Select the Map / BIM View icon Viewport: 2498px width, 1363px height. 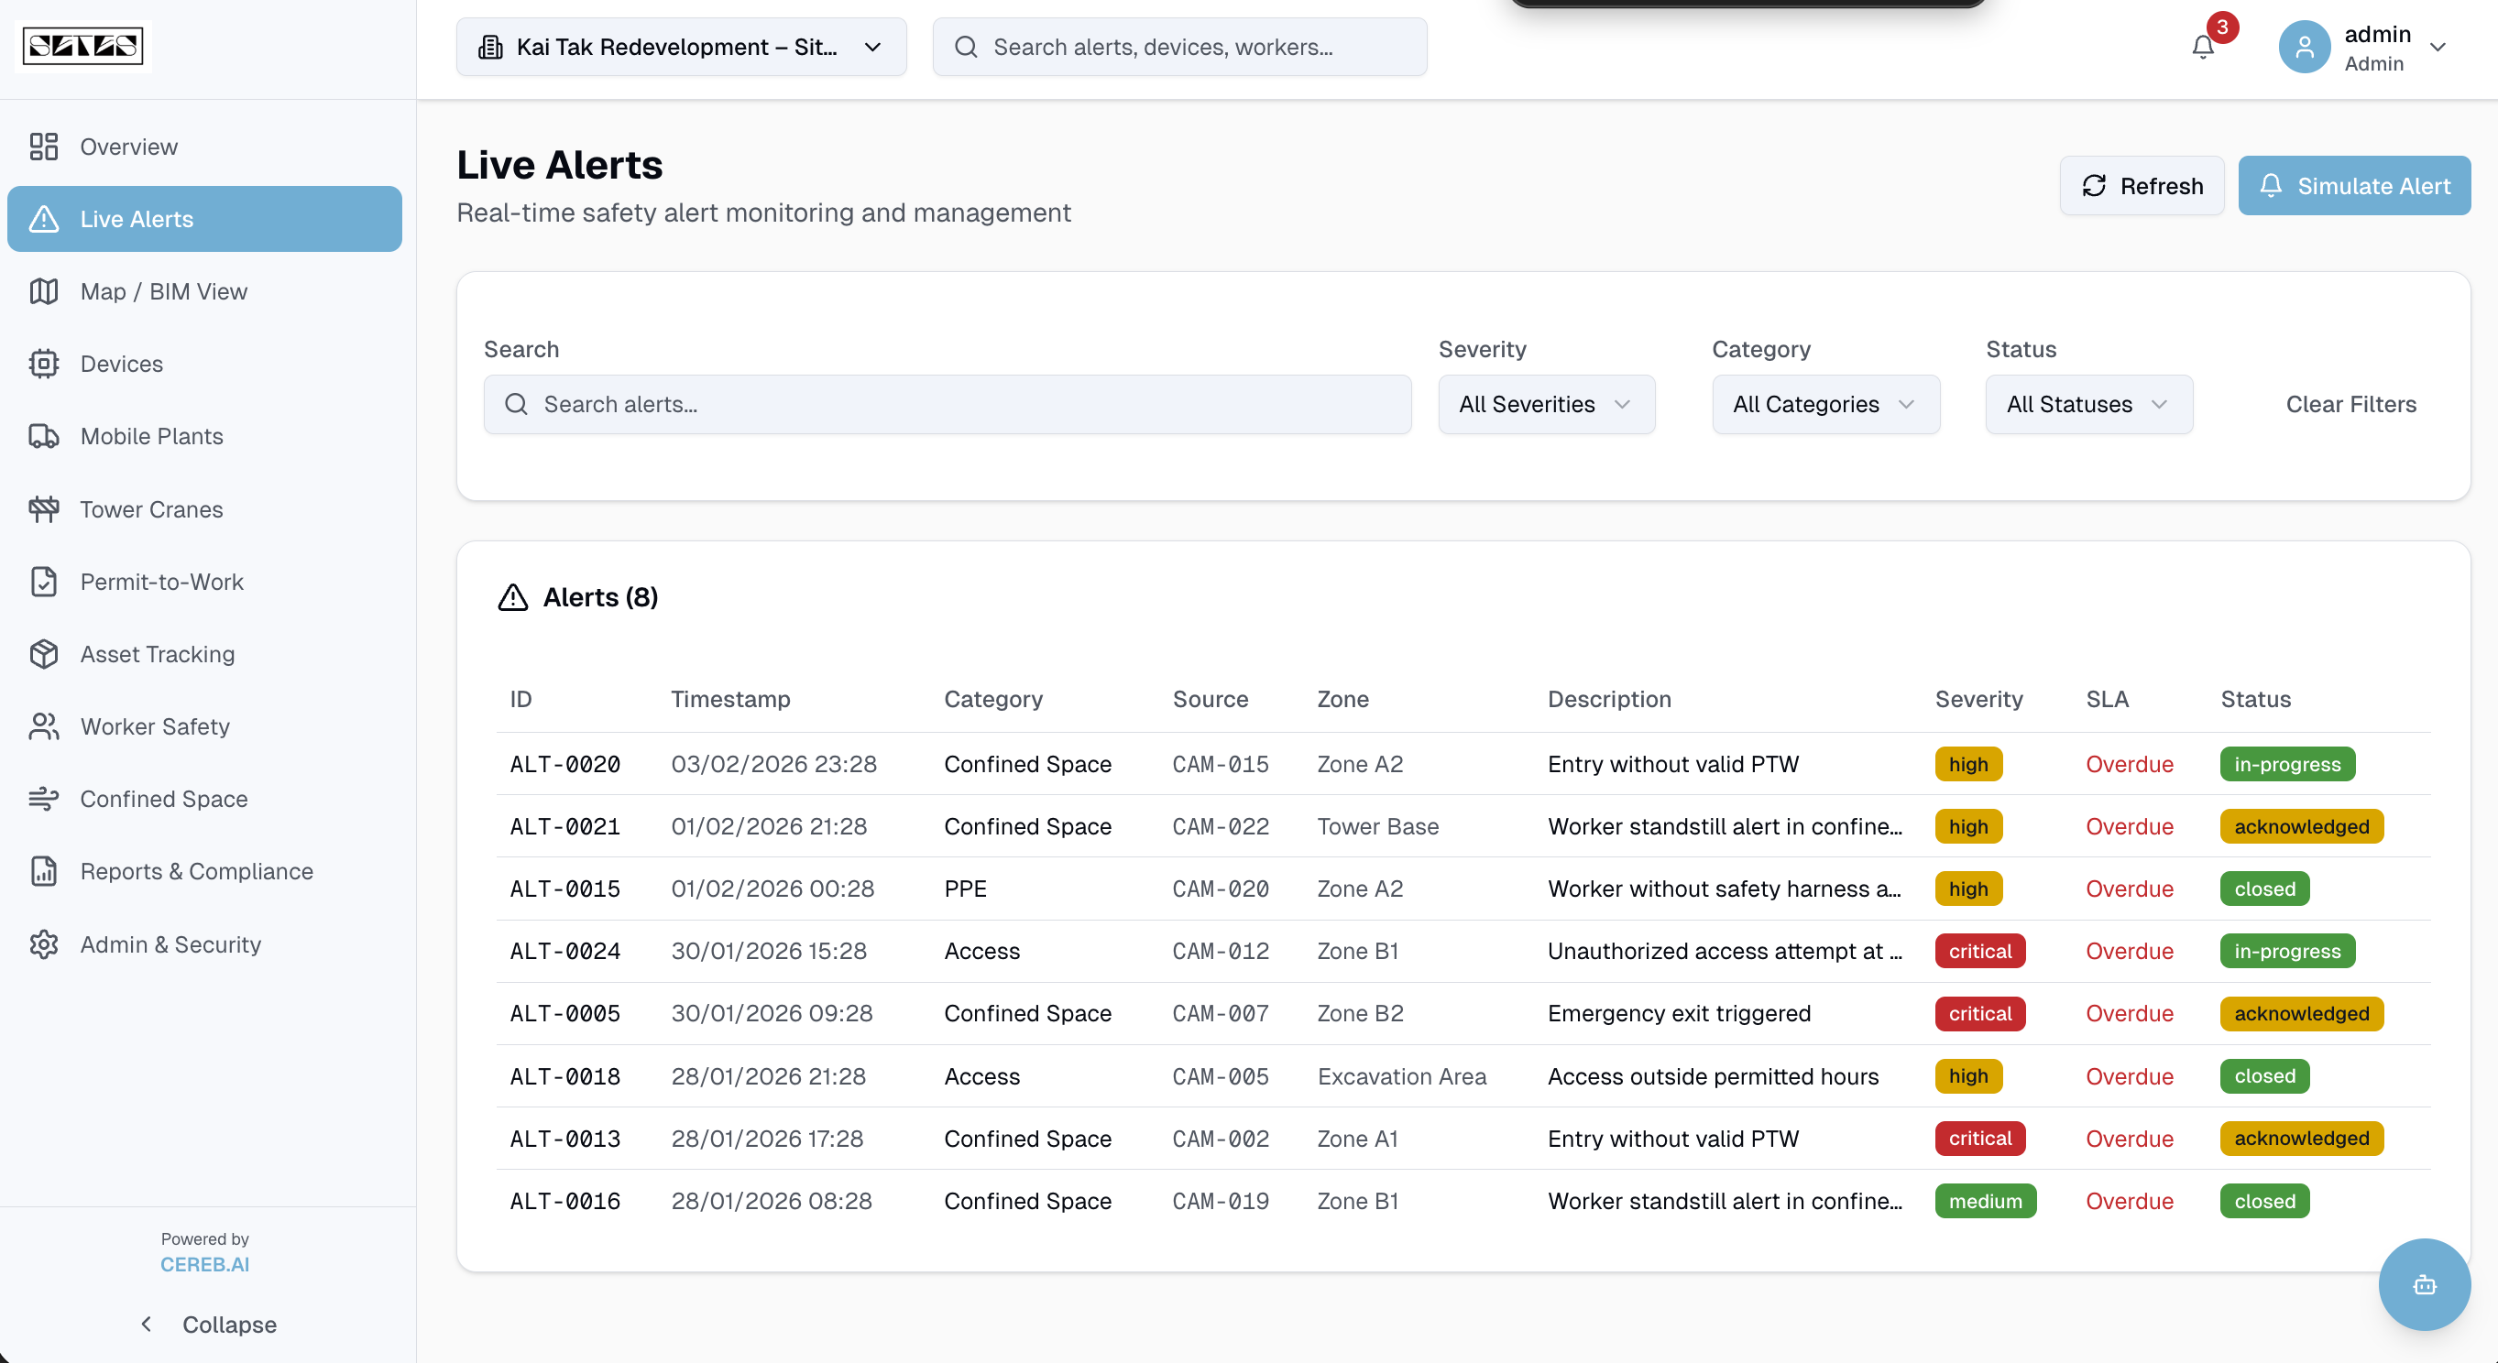coord(44,290)
